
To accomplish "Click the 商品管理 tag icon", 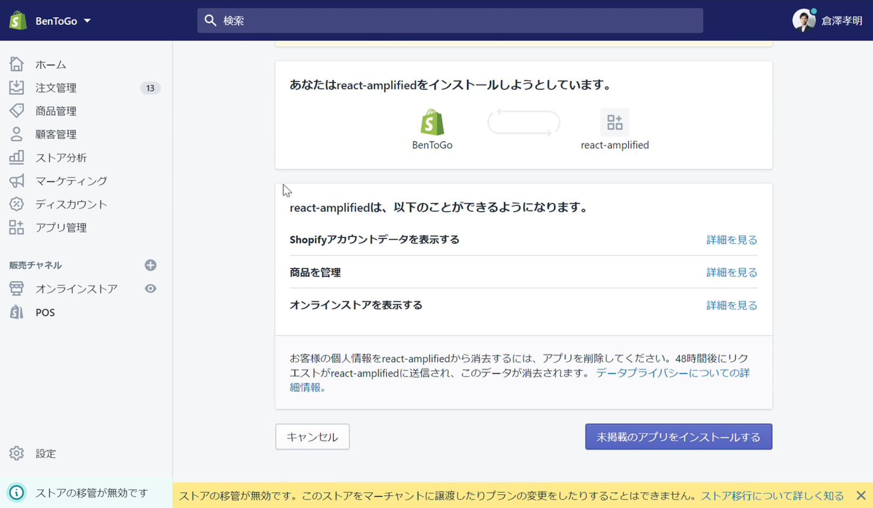I will 17,111.
